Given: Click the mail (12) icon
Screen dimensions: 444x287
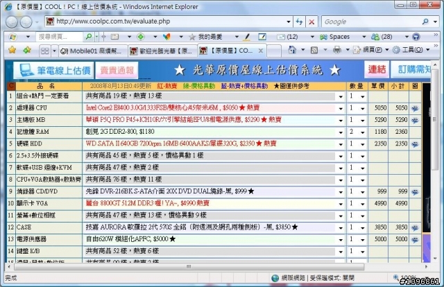Looking at the screenshot, I should coord(280,37).
